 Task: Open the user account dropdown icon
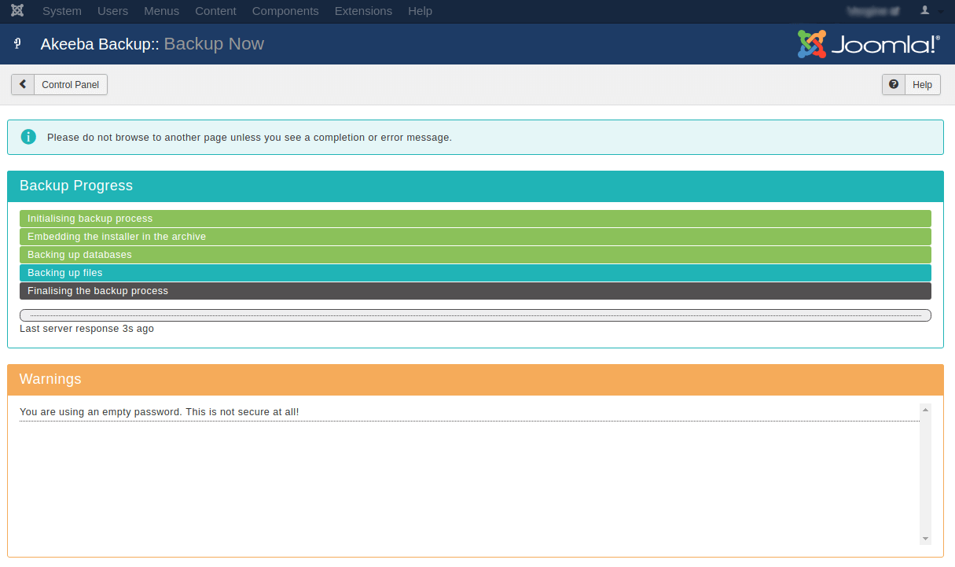click(931, 11)
